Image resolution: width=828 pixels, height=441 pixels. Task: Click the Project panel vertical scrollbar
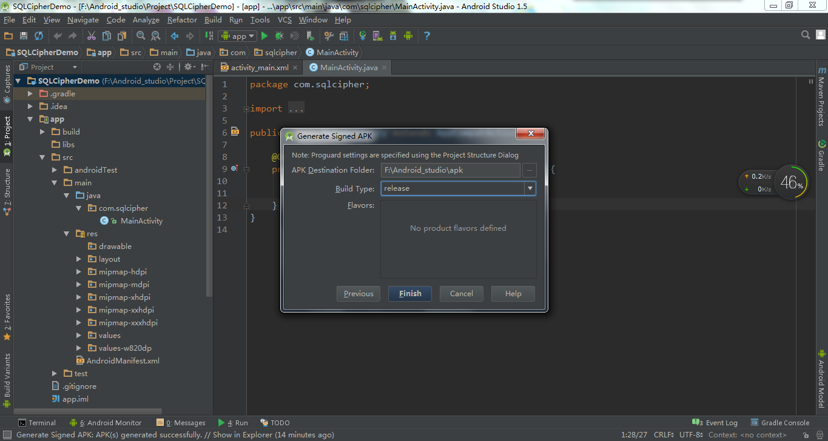pos(210,185)
